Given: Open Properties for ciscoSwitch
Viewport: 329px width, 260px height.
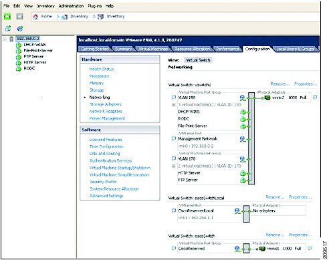Looking at the screenshot, I should pos(300,235).
